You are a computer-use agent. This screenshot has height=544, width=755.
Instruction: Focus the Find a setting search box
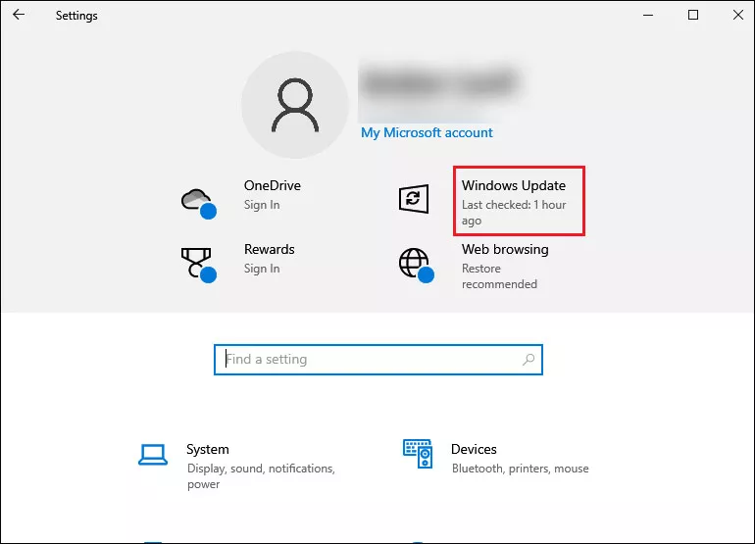pyautogui.click(x=378, y=360)
